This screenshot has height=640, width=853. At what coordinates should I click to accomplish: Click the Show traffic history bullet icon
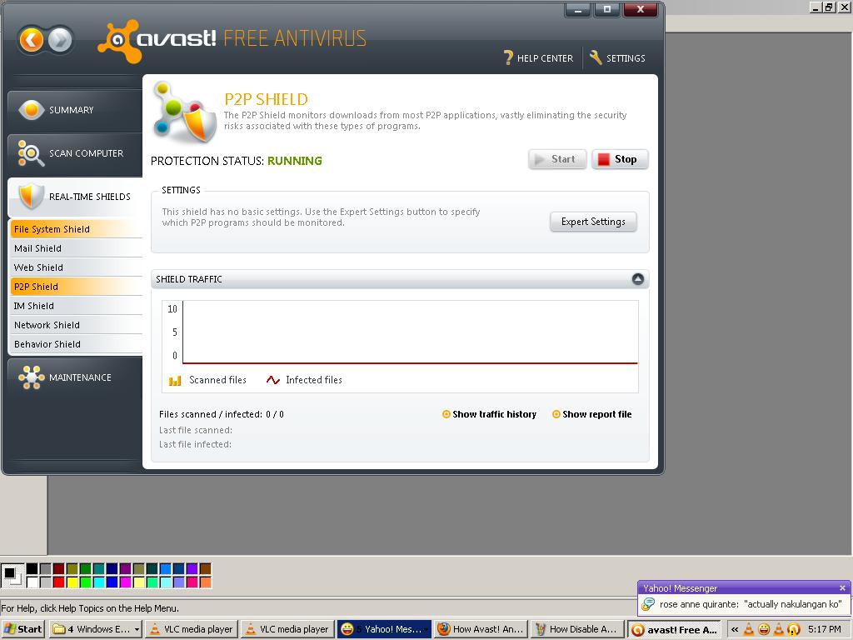446,414
